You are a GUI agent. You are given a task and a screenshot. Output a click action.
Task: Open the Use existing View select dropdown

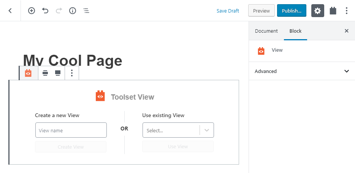tap(178, 130)
